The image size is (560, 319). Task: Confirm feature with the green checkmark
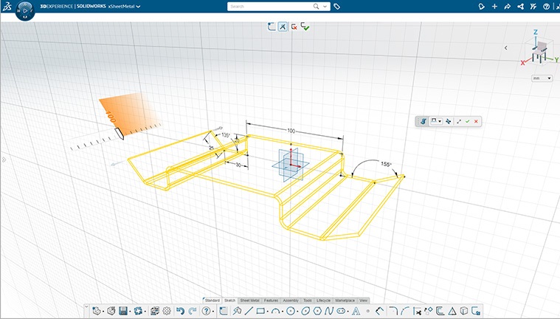pos(468,121)
